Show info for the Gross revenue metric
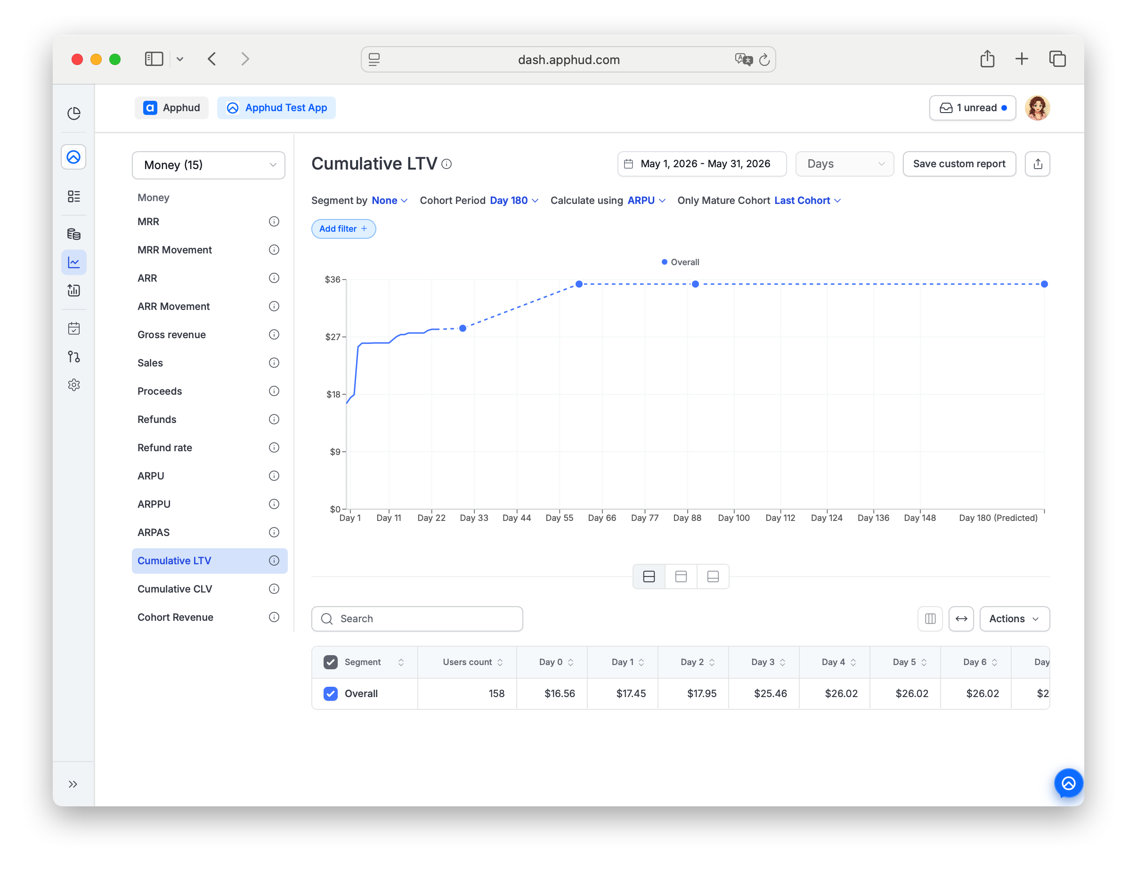 click(274, 334)
